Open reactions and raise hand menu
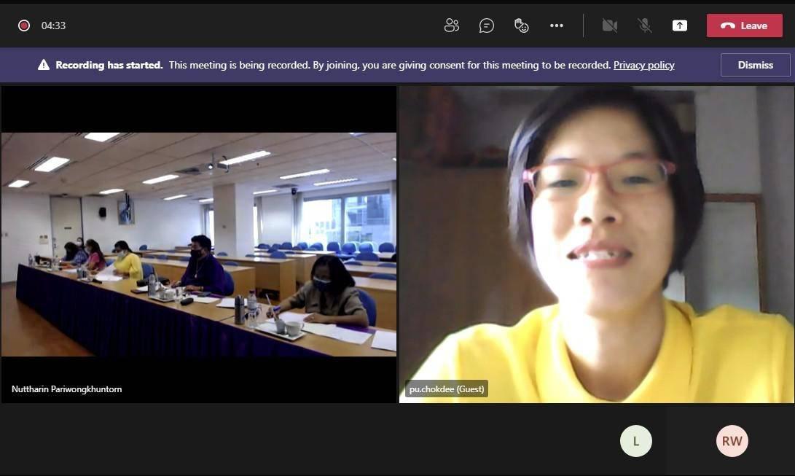Screen dimensions: 795x476 click(521, 26)
